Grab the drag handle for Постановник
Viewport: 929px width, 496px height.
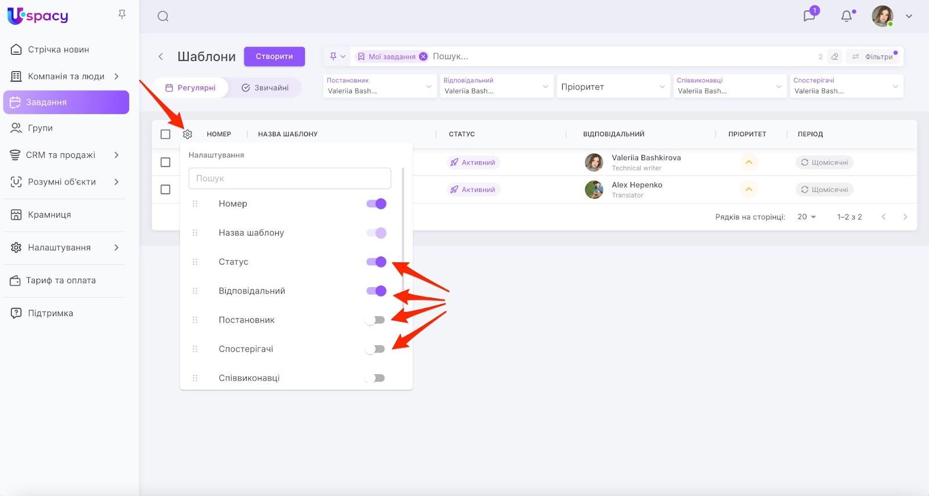point(195,320)
